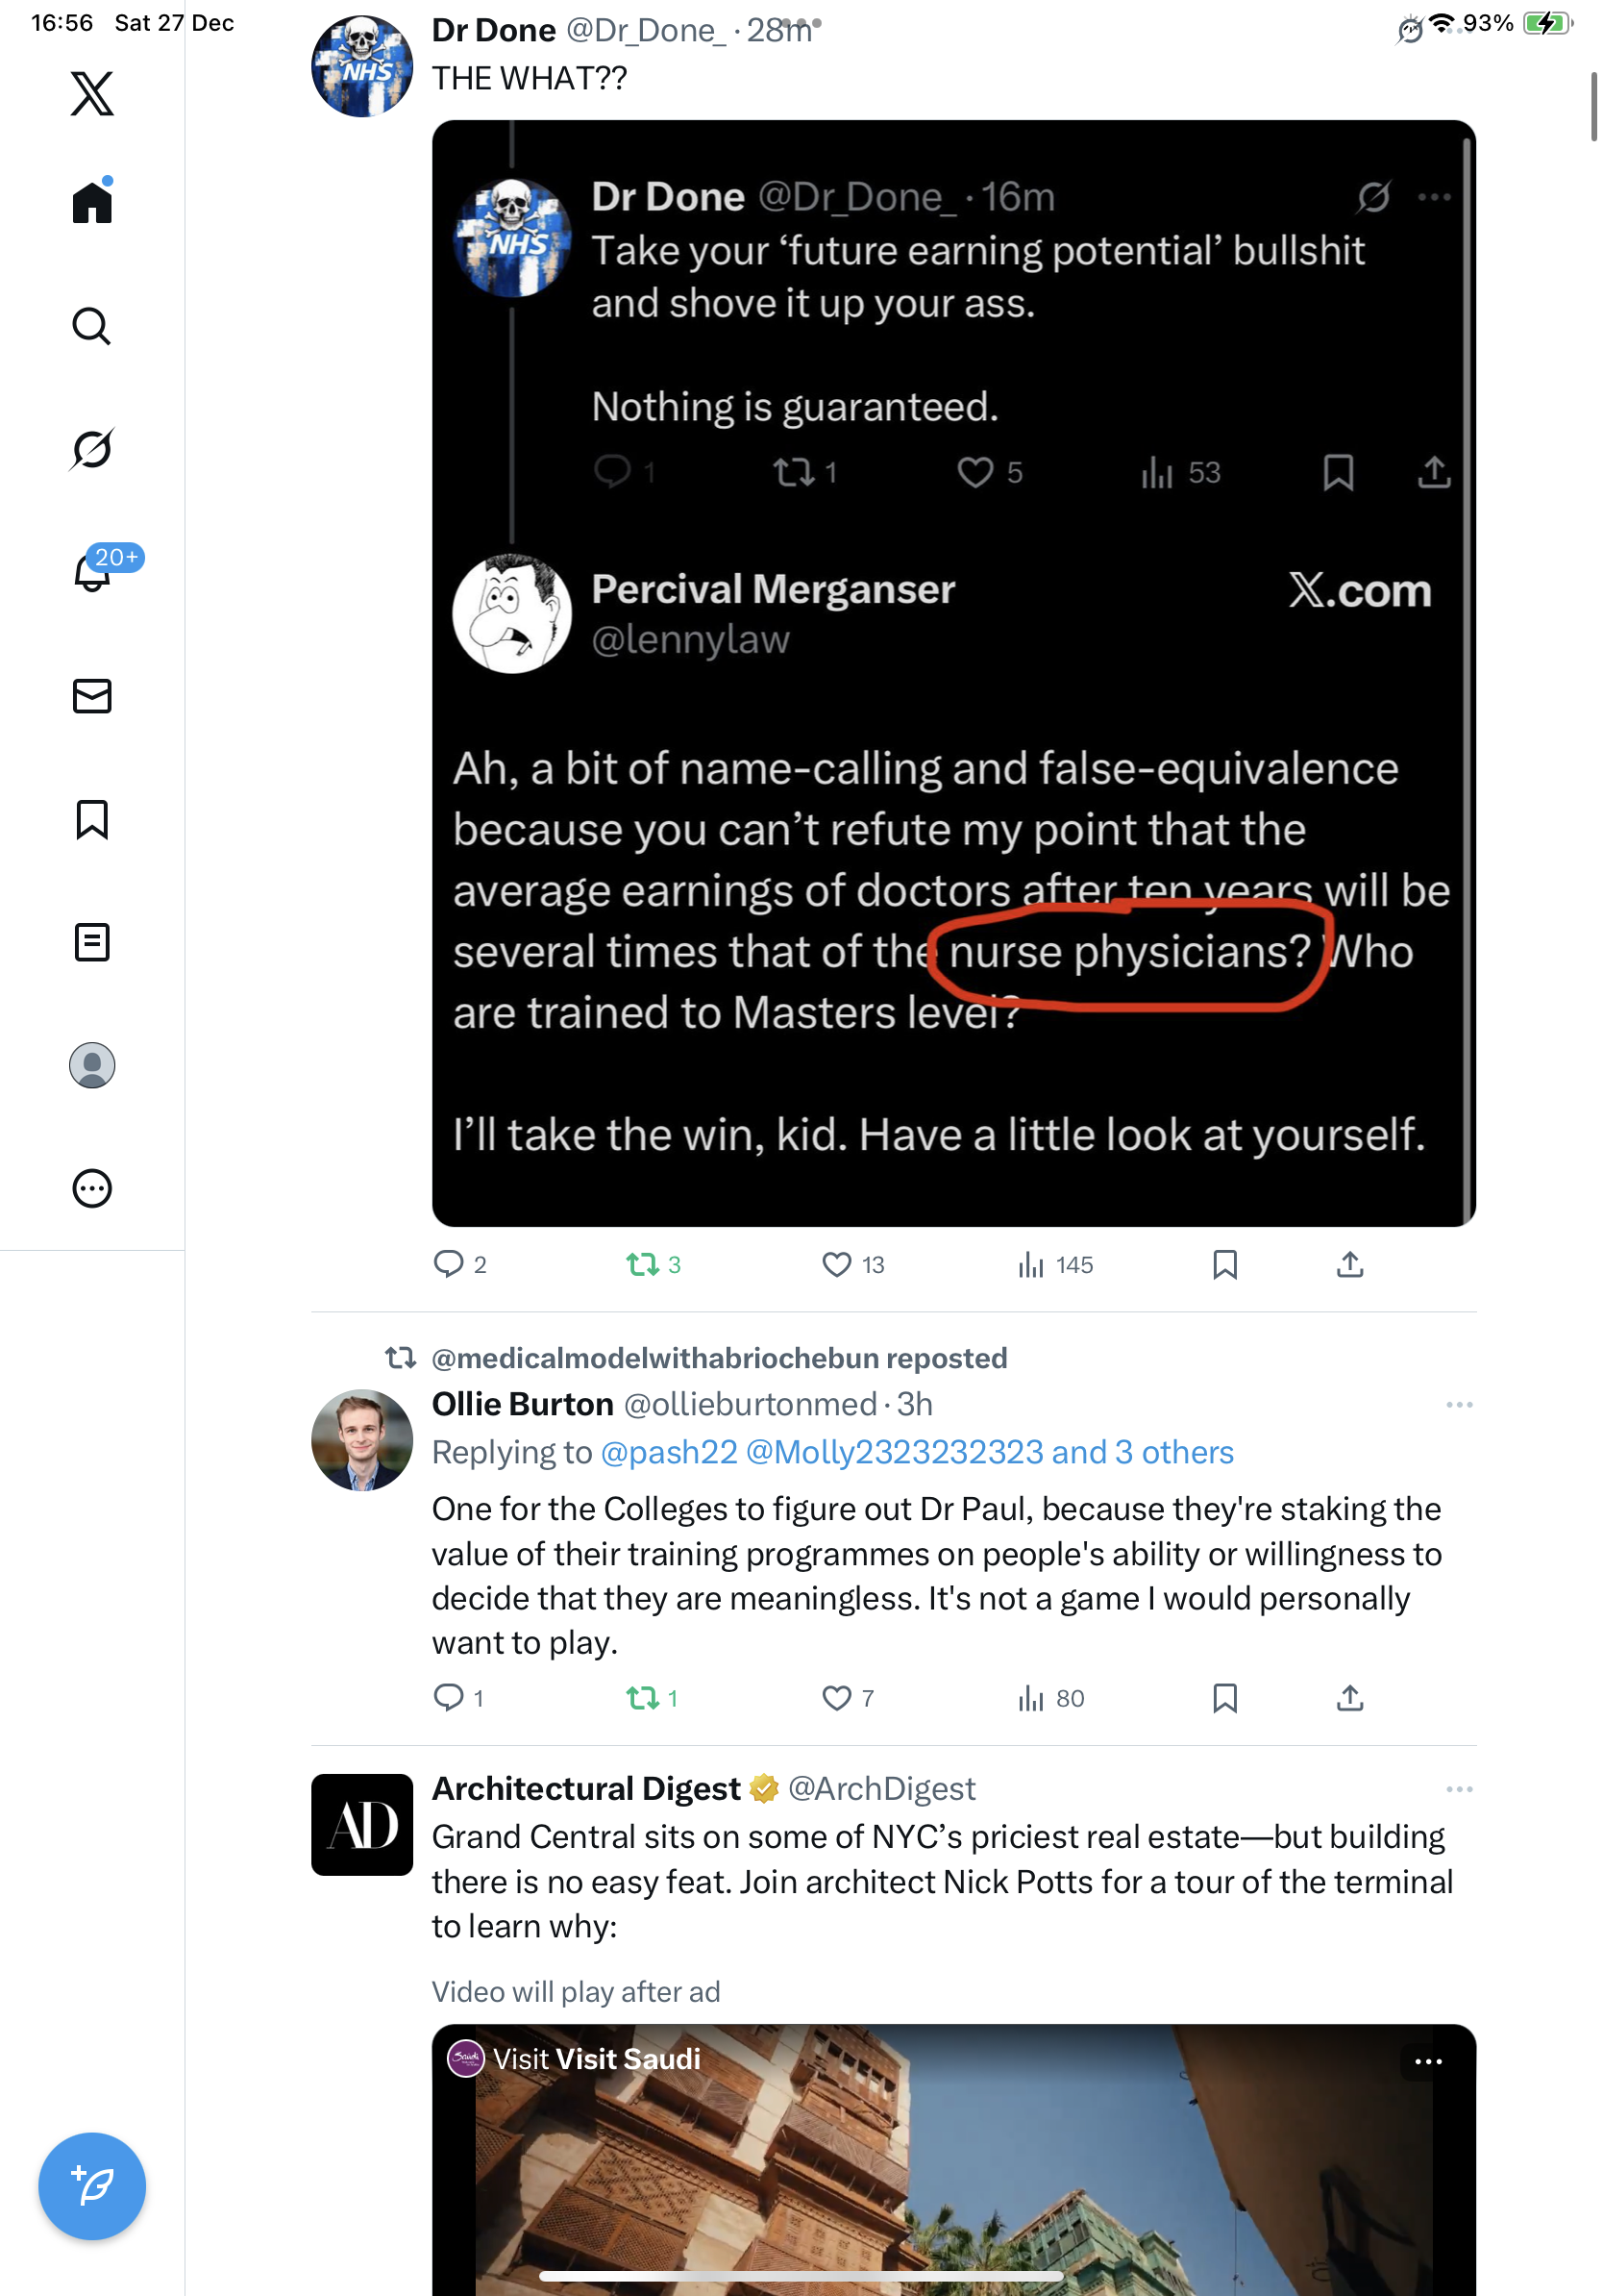Open Grok from the left sidebar

(x=92, y=449)
